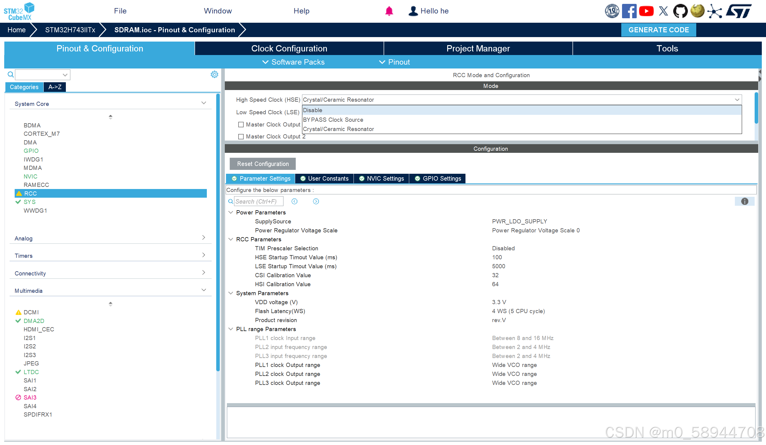Click the notification bell icon
The height and width of the screenshot is (445, 766).
(x=389, y=11)
